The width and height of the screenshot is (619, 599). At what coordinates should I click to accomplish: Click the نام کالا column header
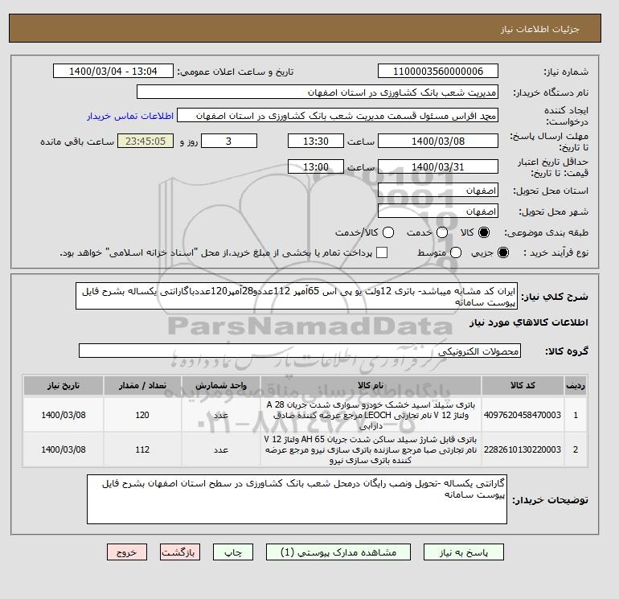[371, 385]
